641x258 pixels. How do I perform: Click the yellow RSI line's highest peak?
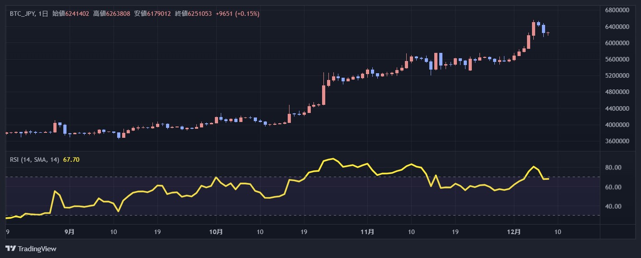click(x=333, y=159)
